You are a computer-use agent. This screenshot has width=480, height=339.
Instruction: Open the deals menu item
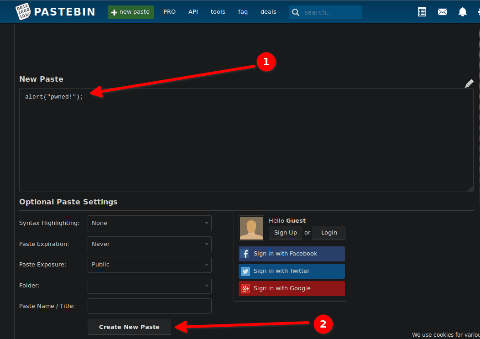[x=268, y=12]
